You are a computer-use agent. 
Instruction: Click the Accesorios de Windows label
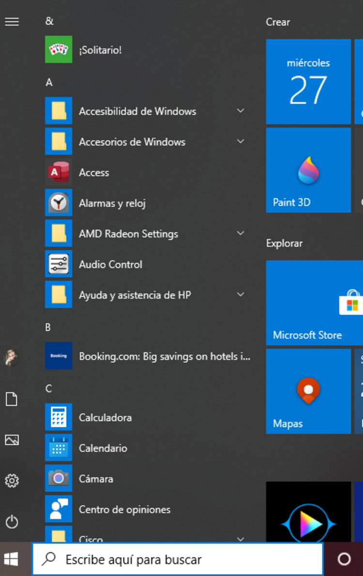132,142
